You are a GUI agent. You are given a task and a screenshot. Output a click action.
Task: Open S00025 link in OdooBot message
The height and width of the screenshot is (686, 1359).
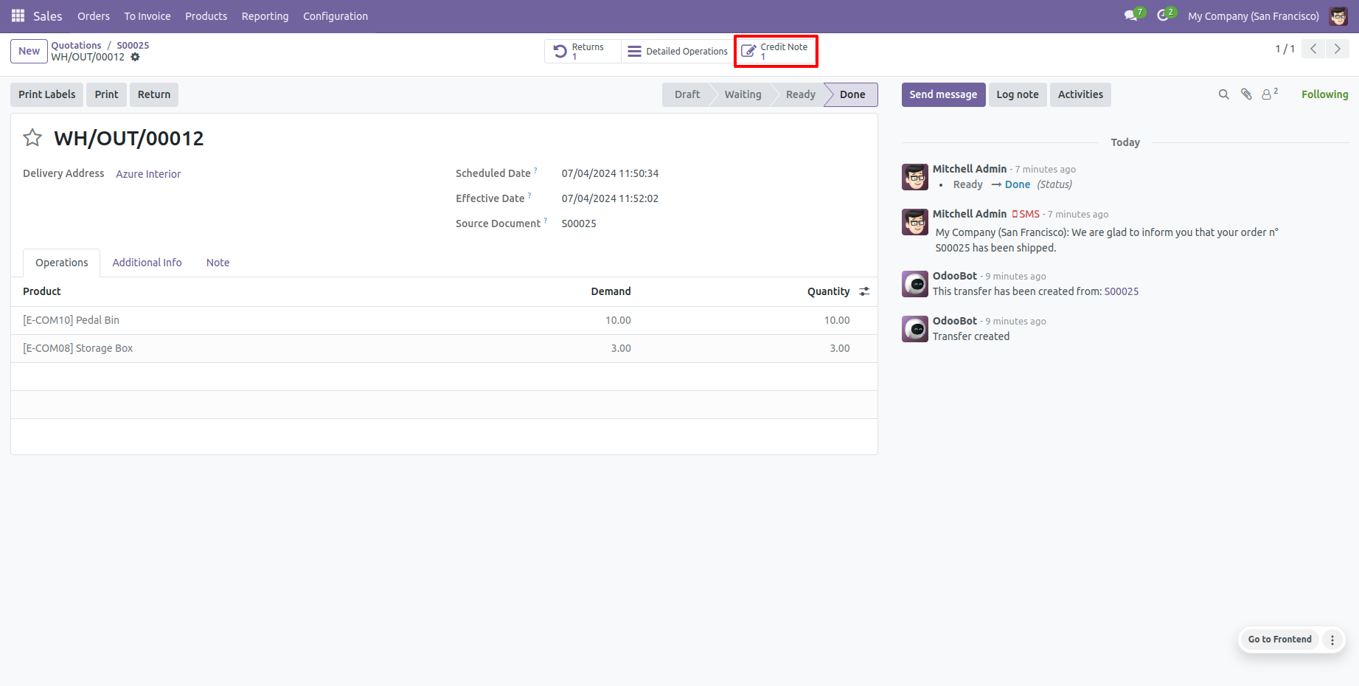pos(1121,291)
